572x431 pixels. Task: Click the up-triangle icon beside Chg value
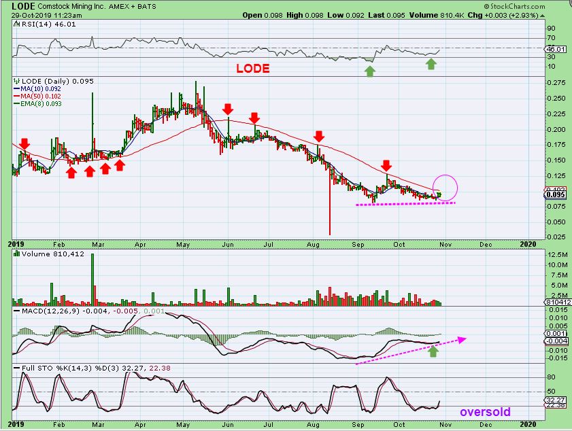(x=543, y=16)
